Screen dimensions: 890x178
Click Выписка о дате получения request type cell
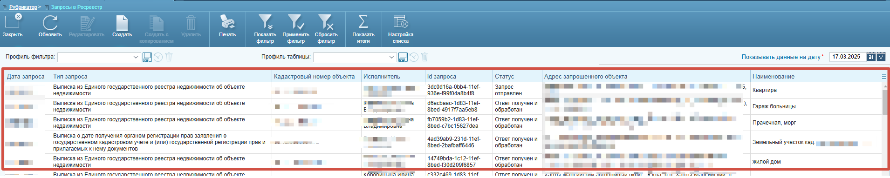click(x=161, y=142)
